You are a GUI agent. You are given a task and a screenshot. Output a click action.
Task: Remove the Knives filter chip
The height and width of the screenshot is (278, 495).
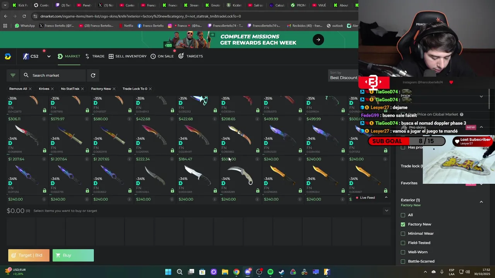click(52, 89)
